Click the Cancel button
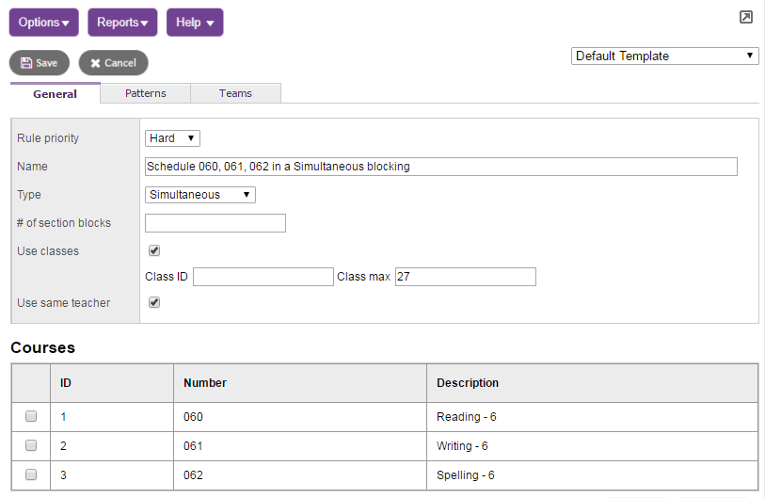The height and width of the screenshot is (498, 765). pos(113,63)
